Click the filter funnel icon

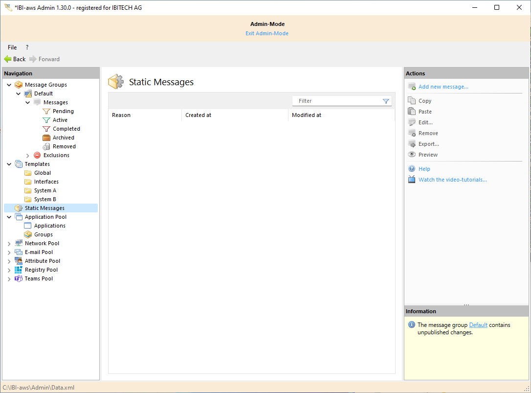tap(386, 101)
